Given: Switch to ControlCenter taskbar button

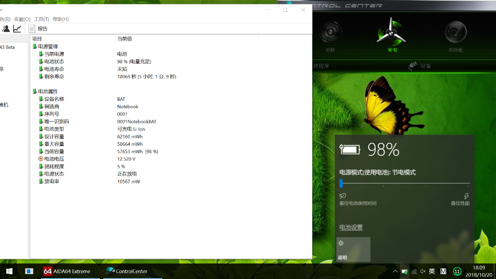Looking at the screenshot, I should [133, 271].
